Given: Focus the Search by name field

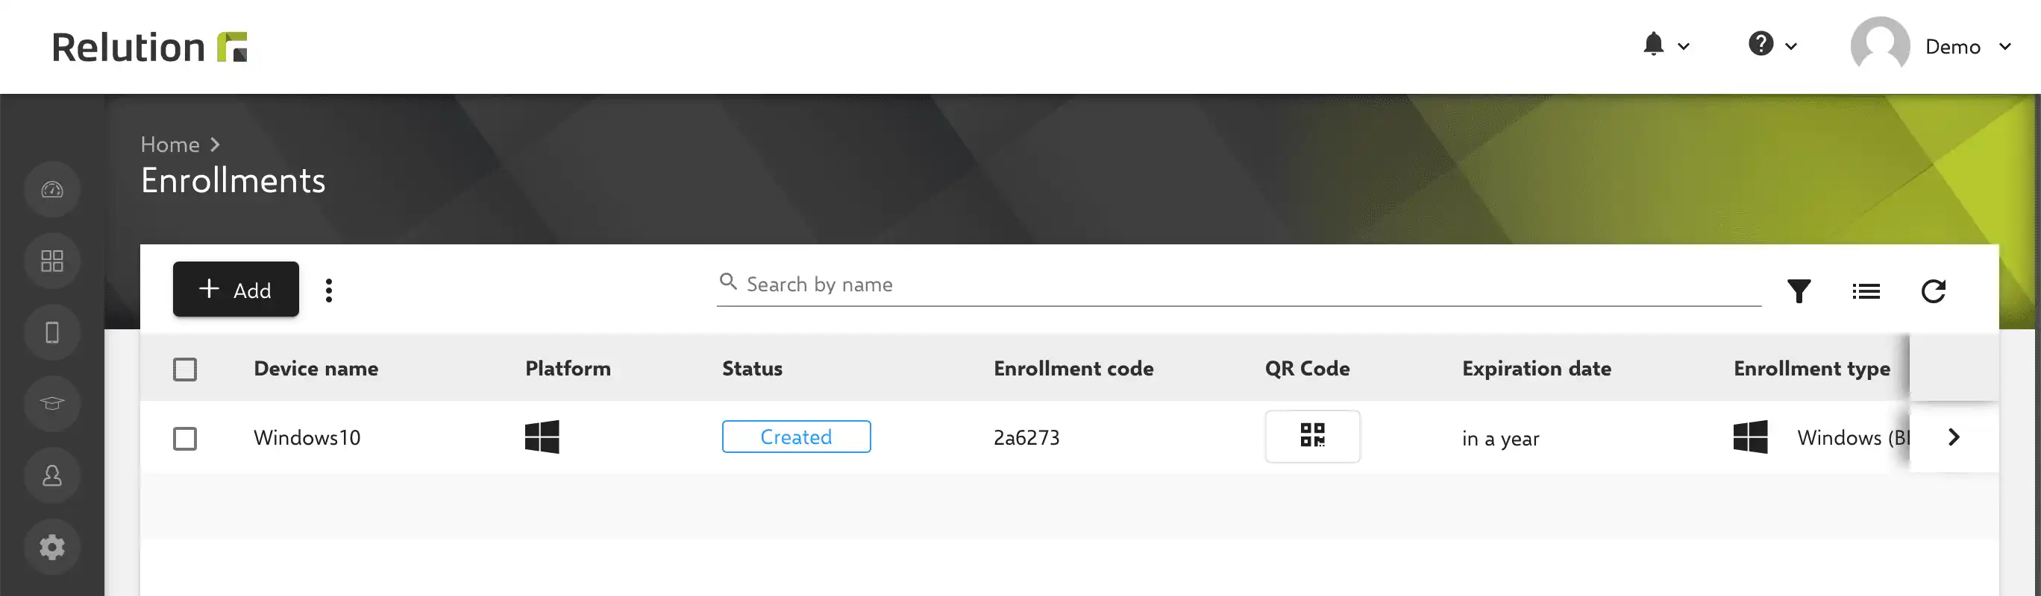Looking at the screenshot, I should pyautogui.click(x=1238, y=285).
